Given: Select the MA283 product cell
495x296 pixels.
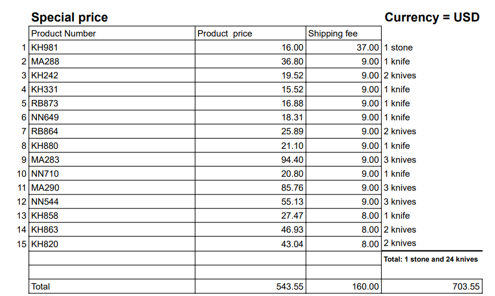Looking at the screenshot, I should tap(112, 160).
